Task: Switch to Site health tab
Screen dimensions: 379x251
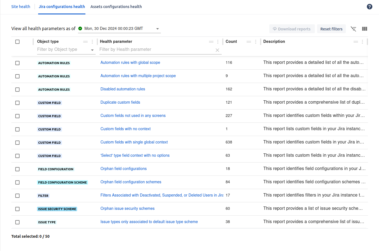Action: coord(21,7)
